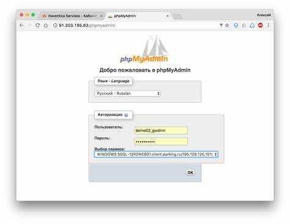Click the 'Пароль:' label
This screenshot has height=224, width=290.
pos(102,138)
